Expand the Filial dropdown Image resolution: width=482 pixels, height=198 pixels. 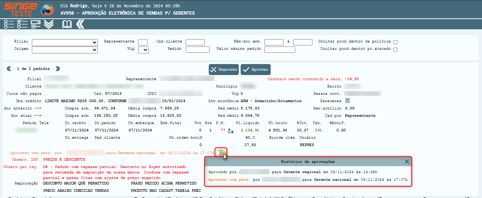pyautogui.click(x=64, y=42)
